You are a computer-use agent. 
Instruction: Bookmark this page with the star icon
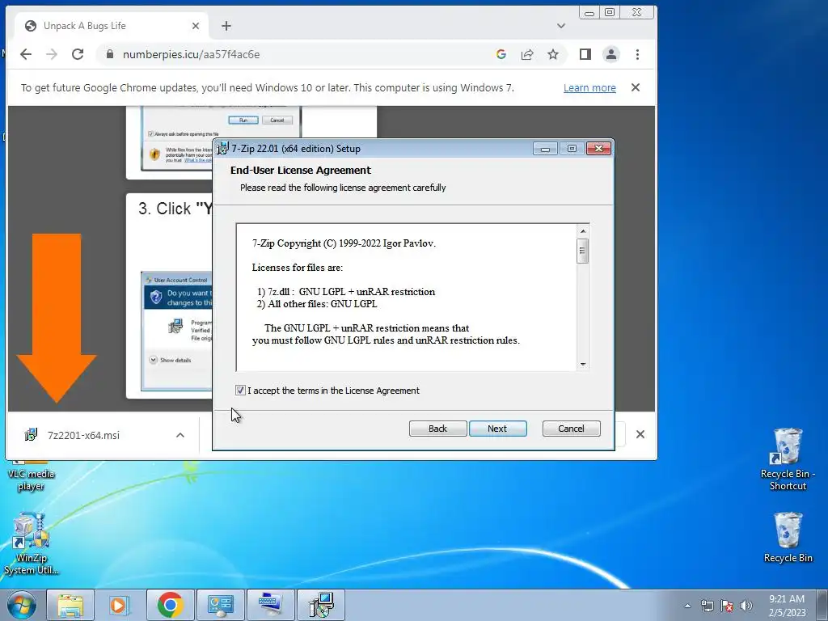pos(553,54)
